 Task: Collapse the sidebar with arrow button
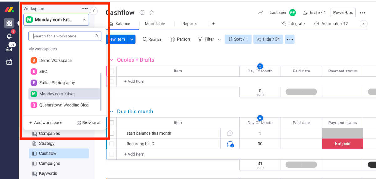pos(94,11)
